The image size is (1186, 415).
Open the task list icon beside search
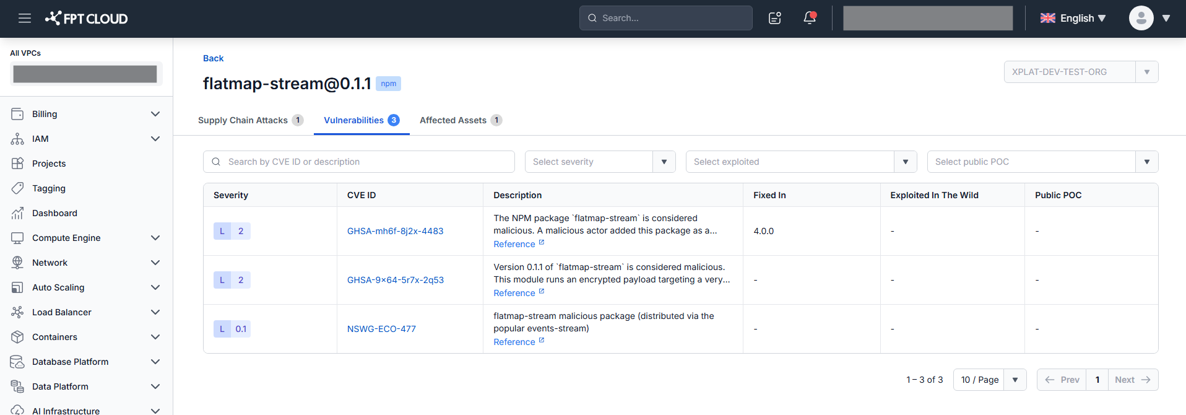[x=775, y=18]
